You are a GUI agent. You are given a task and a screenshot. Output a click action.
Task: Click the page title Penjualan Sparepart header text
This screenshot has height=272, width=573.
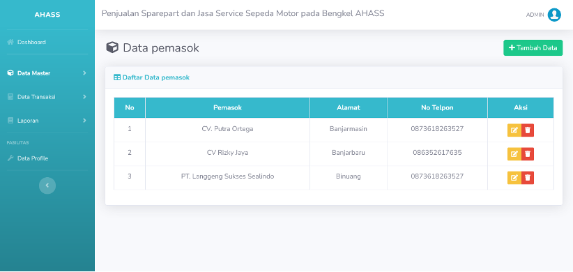[x=243, y=13]
